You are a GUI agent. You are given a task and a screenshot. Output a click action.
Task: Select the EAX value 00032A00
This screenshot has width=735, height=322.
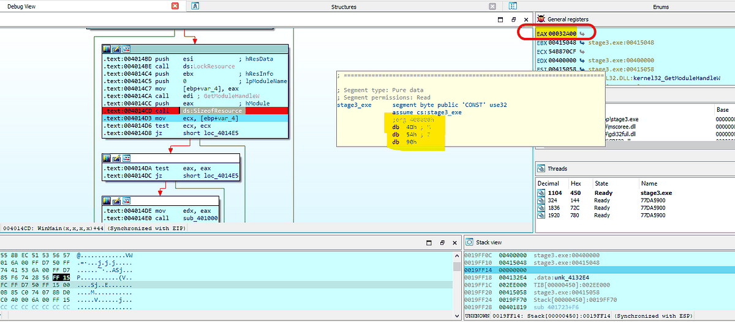563,33
